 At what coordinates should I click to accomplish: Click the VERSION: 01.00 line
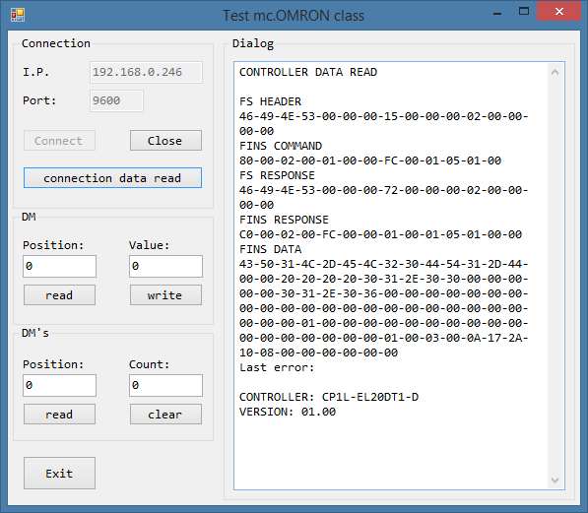tap(288, 412)
